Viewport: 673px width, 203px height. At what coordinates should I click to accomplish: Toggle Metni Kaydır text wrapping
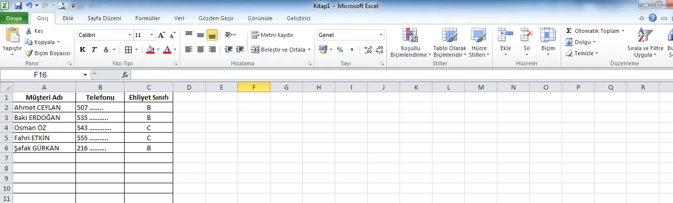[272, 35]
